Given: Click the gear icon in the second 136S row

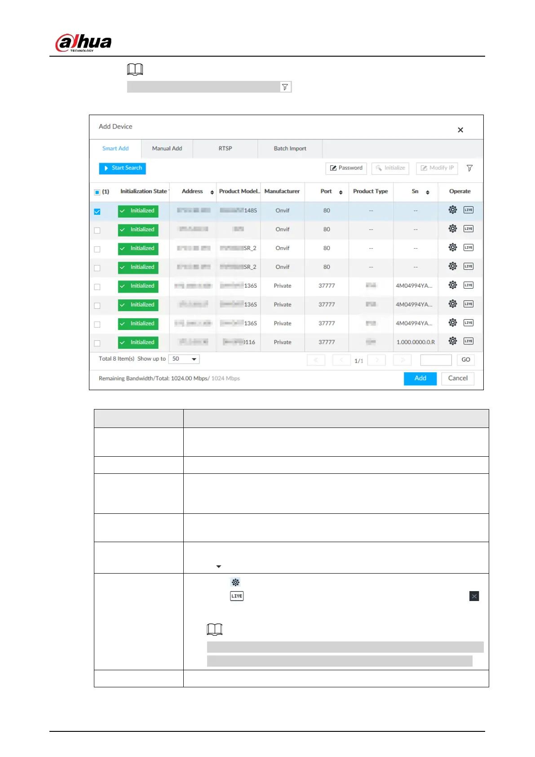Looking at the screenshot, I should point(453,304).
